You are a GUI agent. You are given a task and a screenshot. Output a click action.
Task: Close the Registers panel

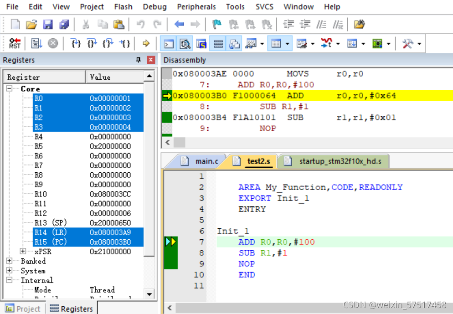click(x=151, y=60)
